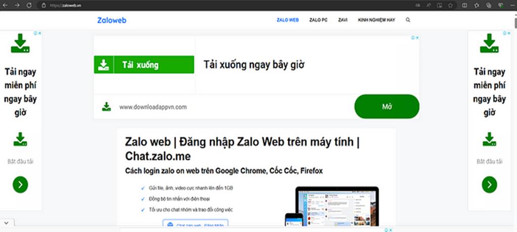Click Tối ưu cho chat nhóm line
This screenshot has width=517, height=232.
191,210
